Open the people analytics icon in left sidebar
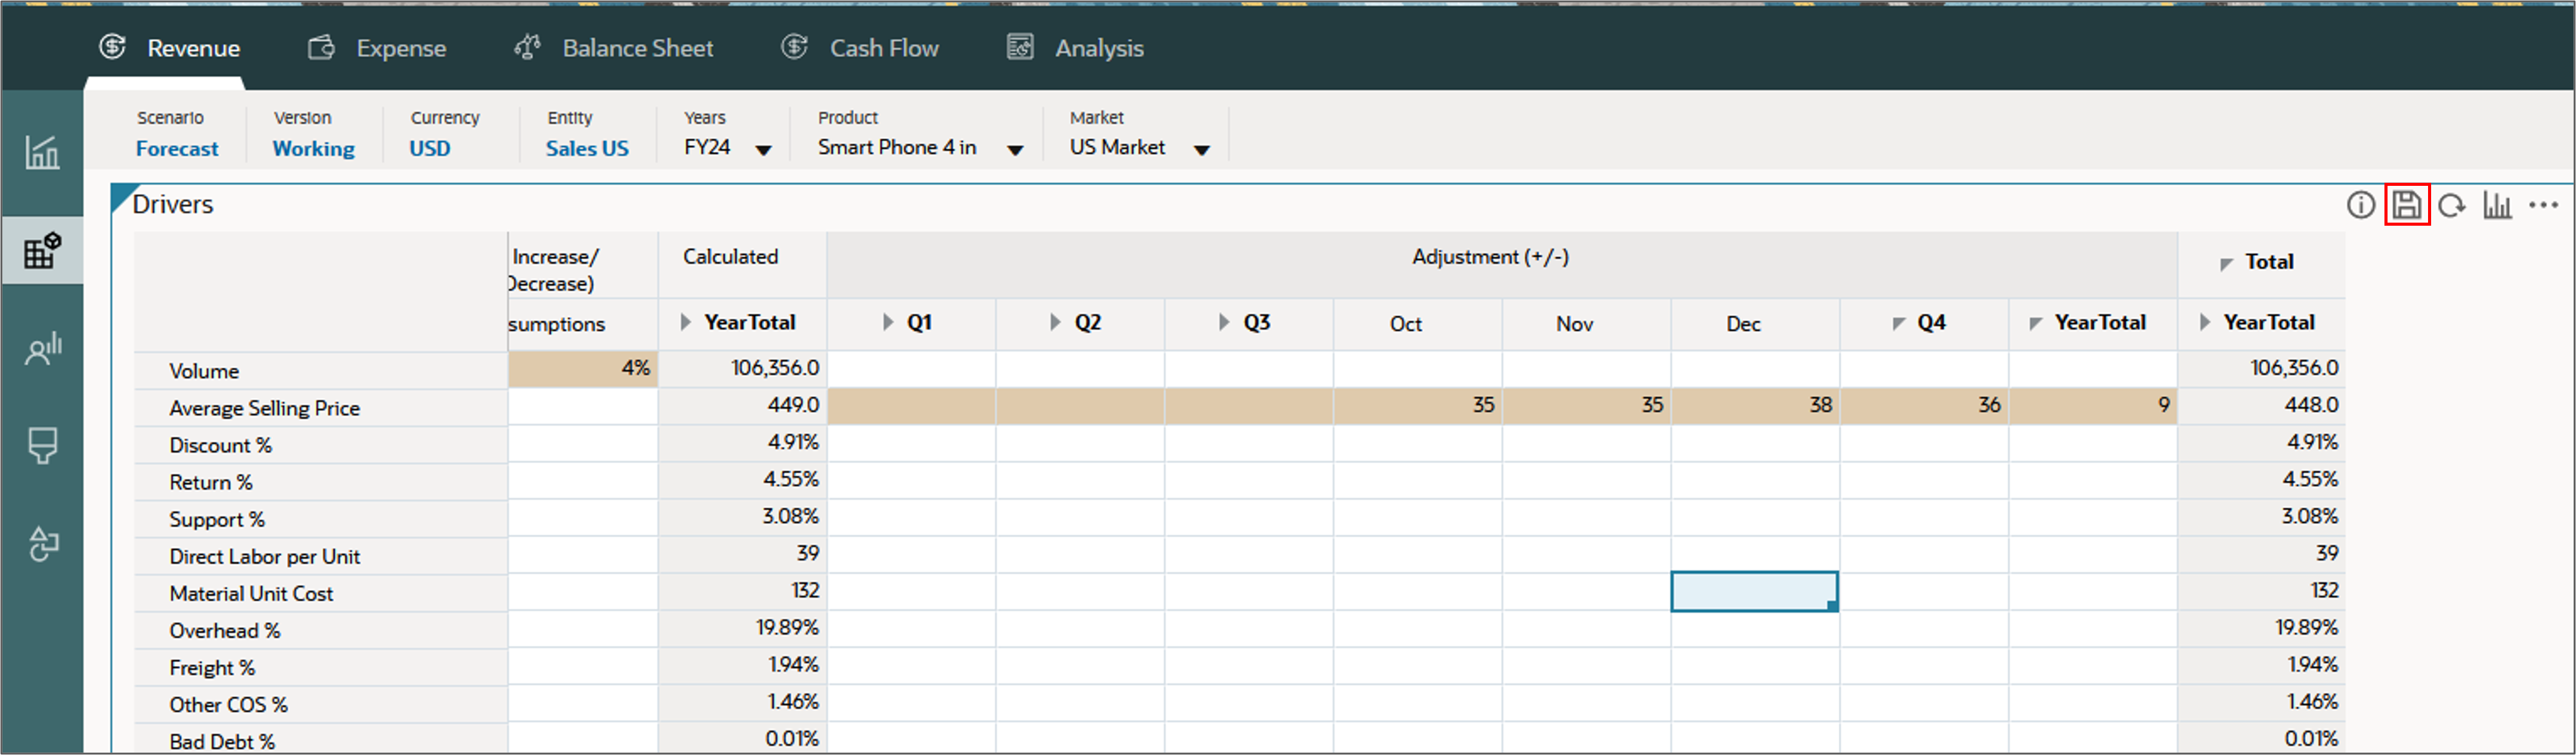 pos(42,348)
